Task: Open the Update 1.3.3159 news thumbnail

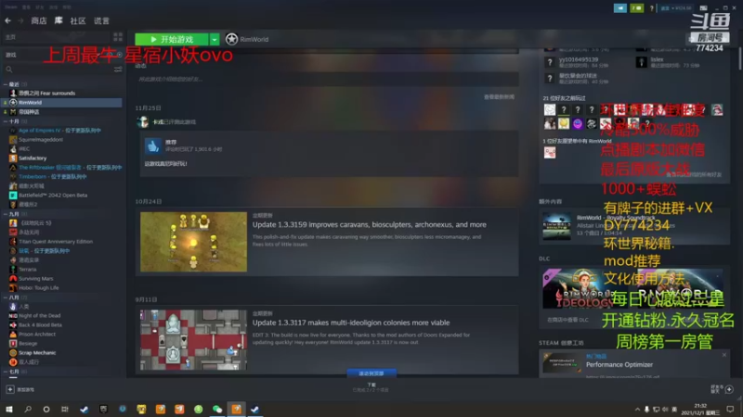Action: coord(193,242)
